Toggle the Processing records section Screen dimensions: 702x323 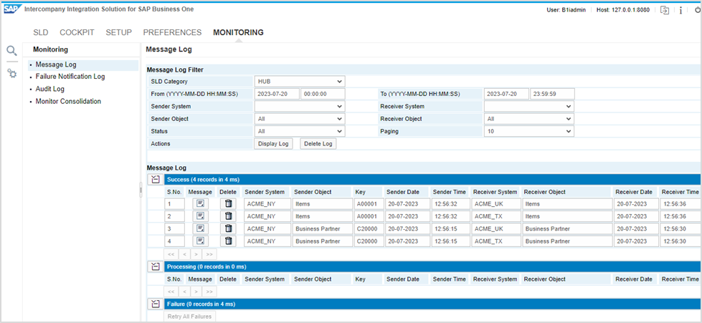155,266
